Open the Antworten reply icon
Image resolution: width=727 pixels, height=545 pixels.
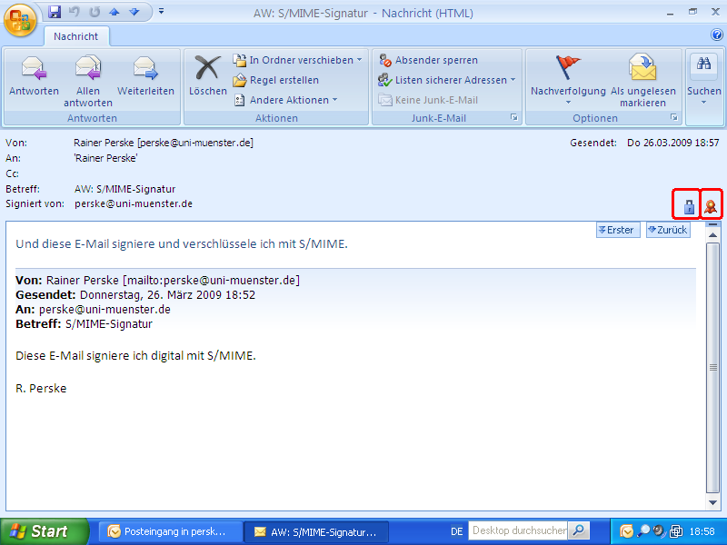tap(34, 73)
